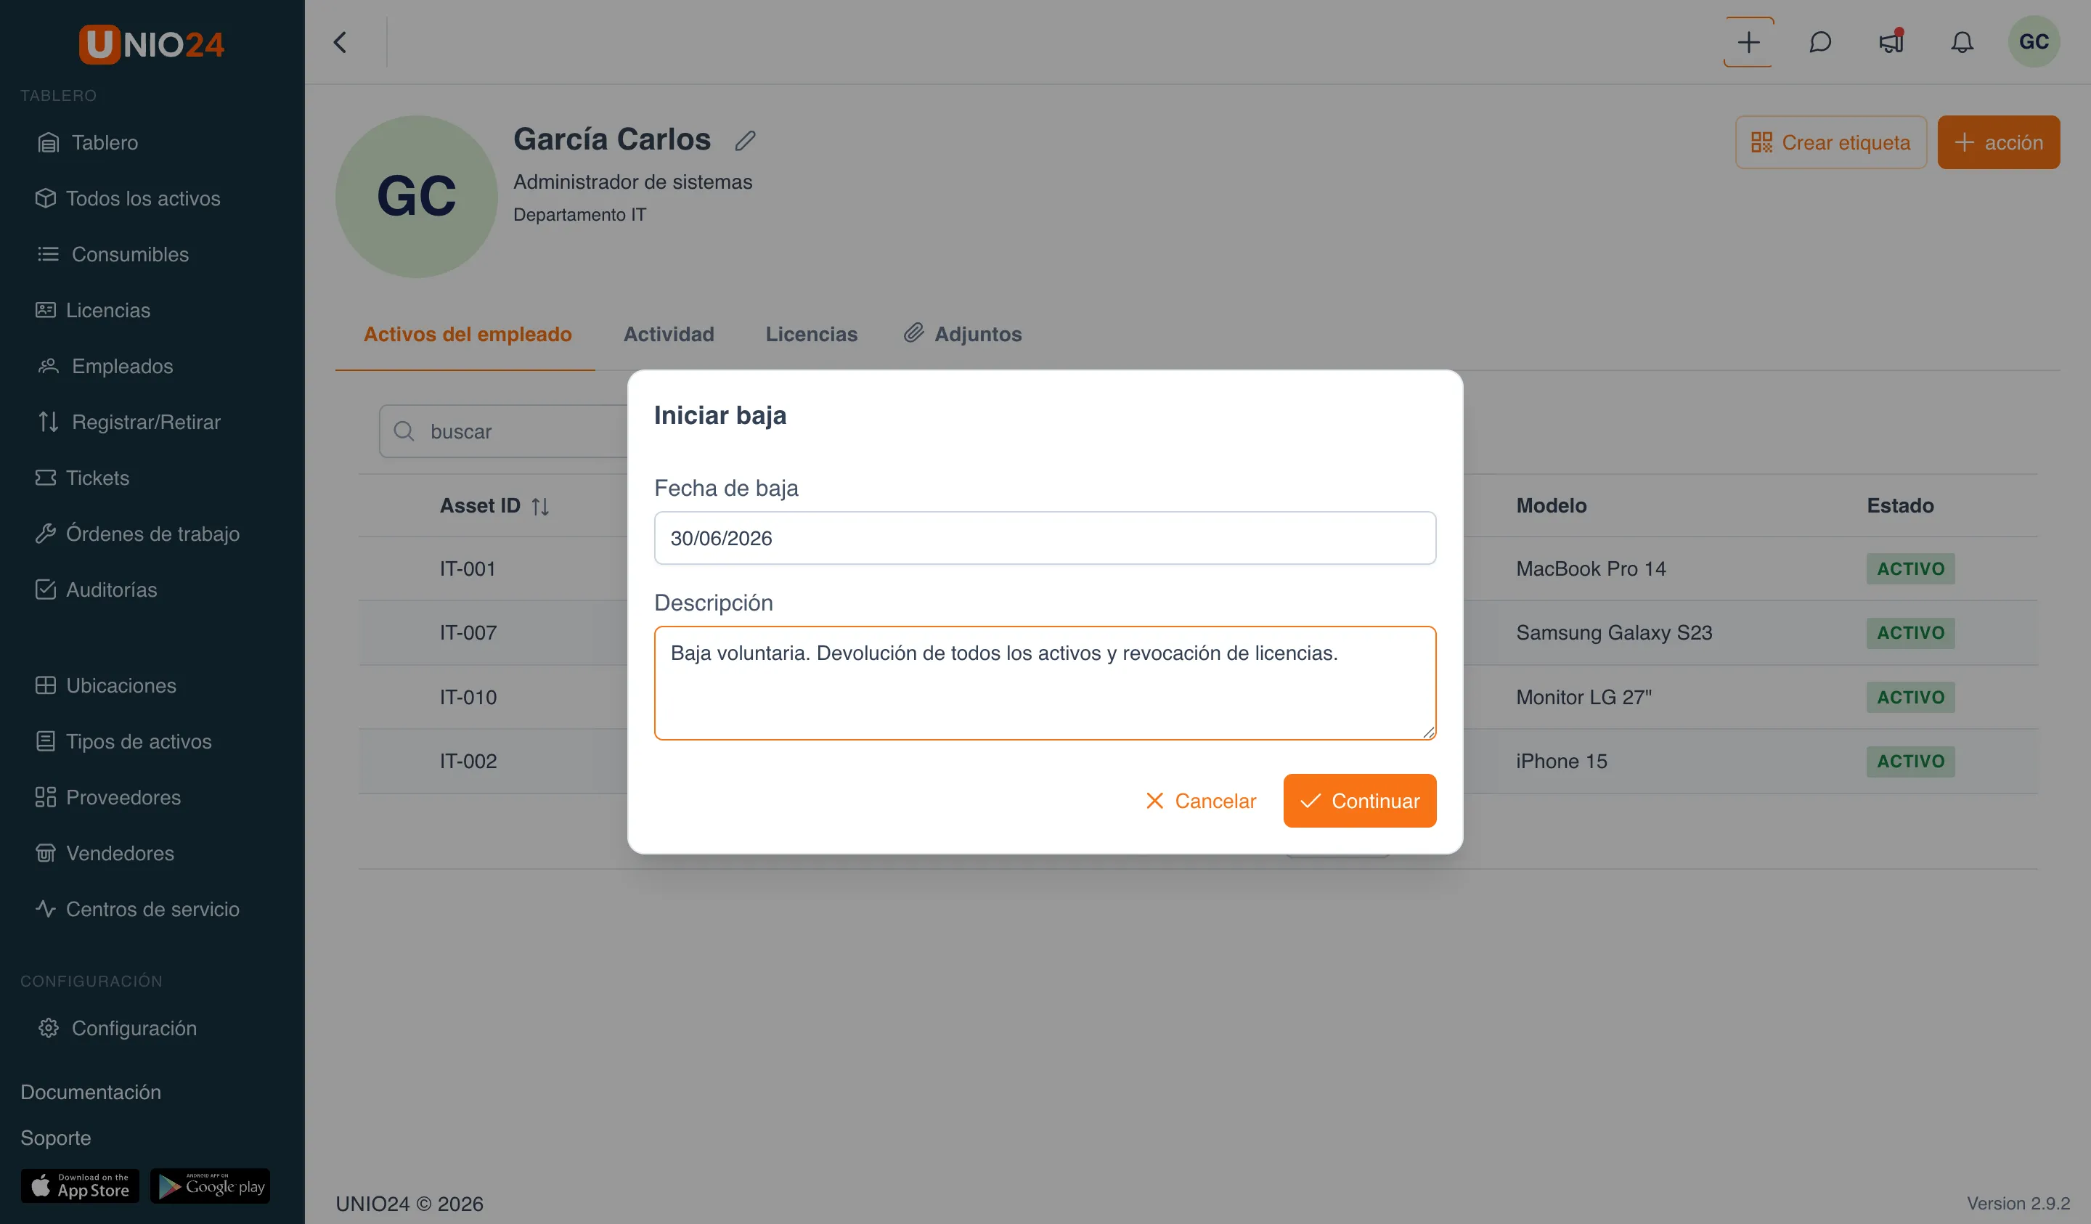
Task: Click the Continuar button
Action: (1359, 801)
